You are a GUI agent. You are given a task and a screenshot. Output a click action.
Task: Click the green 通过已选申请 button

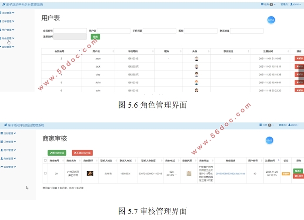[x=57, y=153]
